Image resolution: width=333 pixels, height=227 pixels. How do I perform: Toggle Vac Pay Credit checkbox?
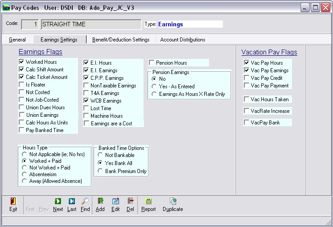click(x=247, y=78)
